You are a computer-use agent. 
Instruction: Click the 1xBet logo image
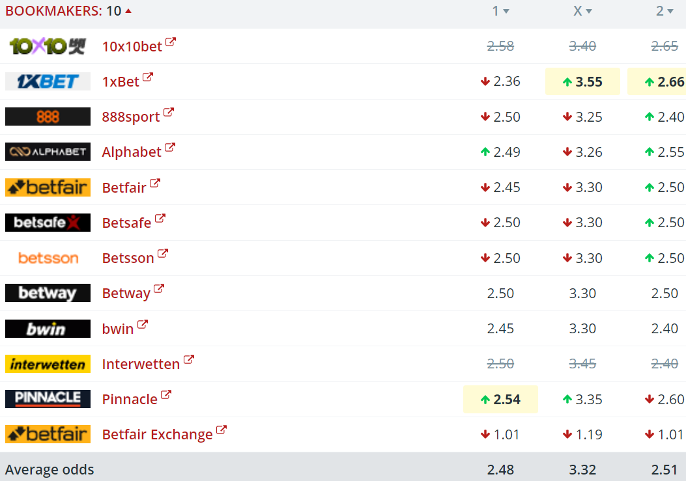[48, 81]
